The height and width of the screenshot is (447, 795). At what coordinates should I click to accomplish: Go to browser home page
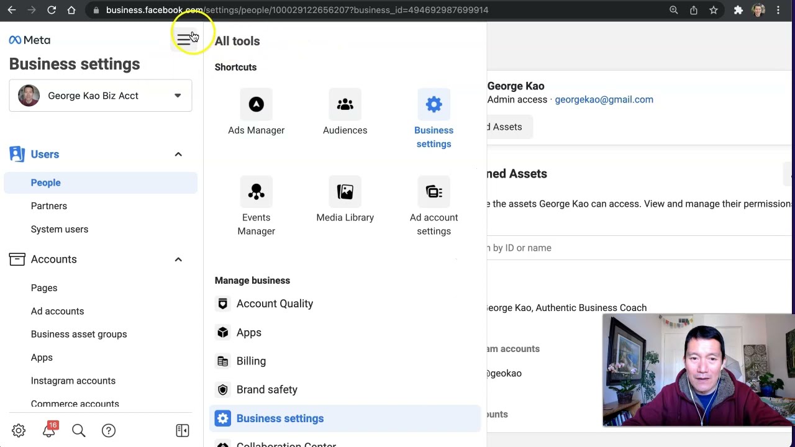(71, 10)
